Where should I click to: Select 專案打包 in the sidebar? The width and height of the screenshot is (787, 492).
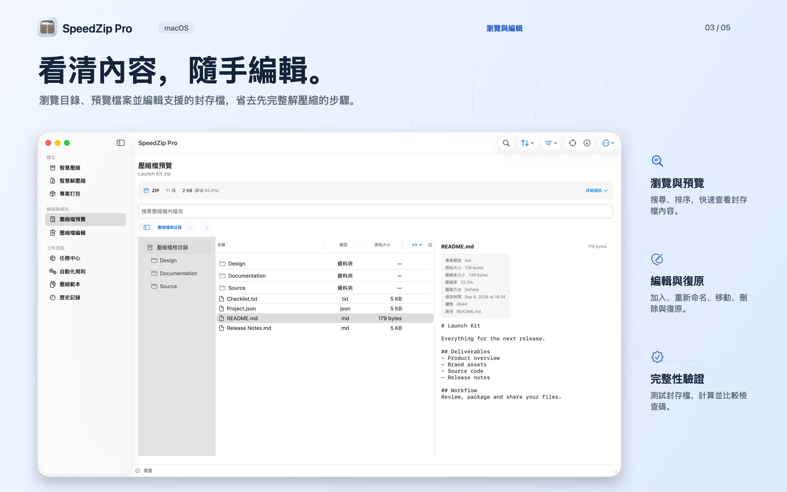point(85,194)
